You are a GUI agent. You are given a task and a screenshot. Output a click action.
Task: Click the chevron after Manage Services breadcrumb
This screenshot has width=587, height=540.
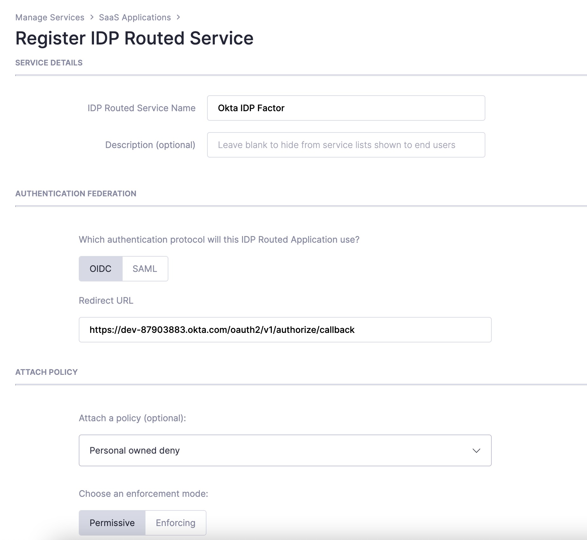(92, 17)
